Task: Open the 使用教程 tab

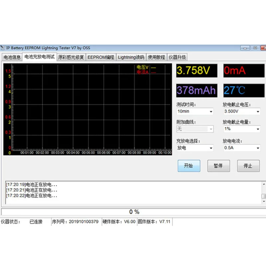Action: coord(156,57)
